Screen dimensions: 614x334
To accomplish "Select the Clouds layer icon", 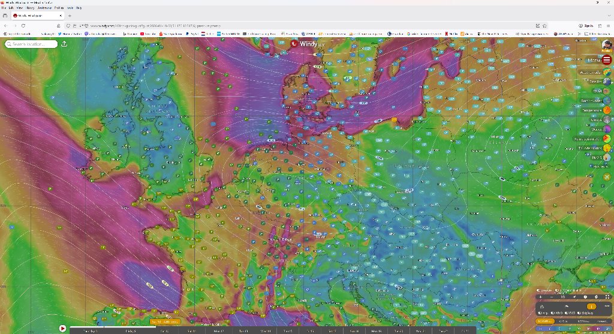I will [x=606, y=119].
